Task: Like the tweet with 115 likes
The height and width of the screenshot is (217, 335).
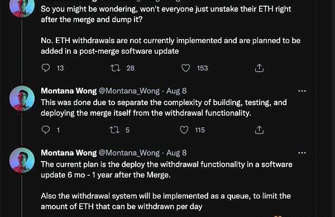Action: pos(184,130)
